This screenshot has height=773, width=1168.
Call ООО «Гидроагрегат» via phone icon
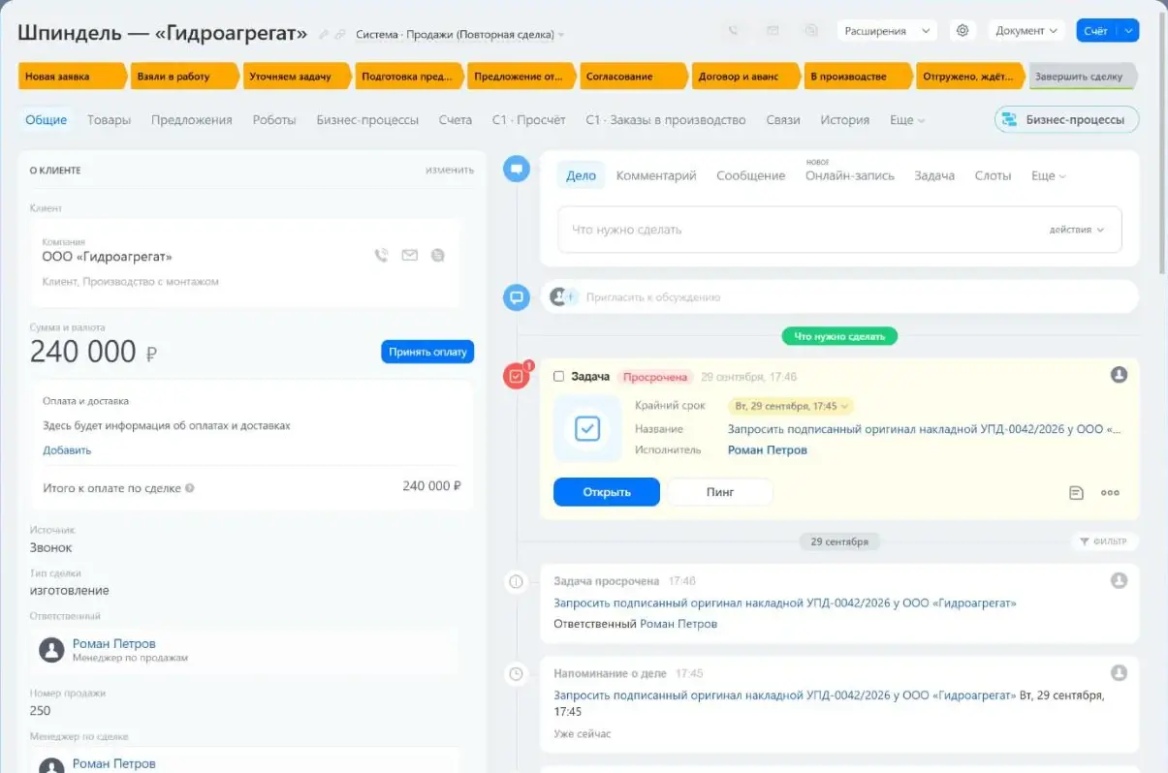pos(381,256)
